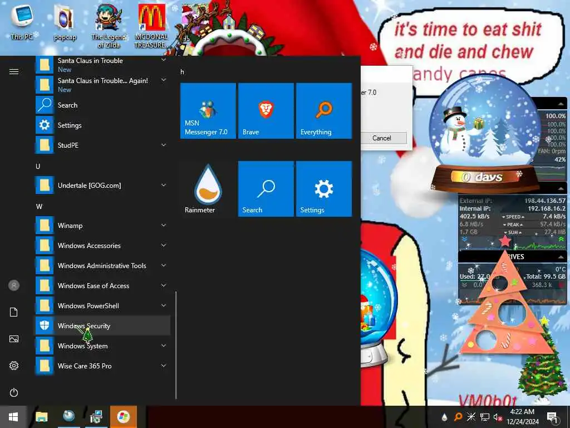Open Everything search tile
Viewport: 570px width, 428px height.
tap(324, 111)
